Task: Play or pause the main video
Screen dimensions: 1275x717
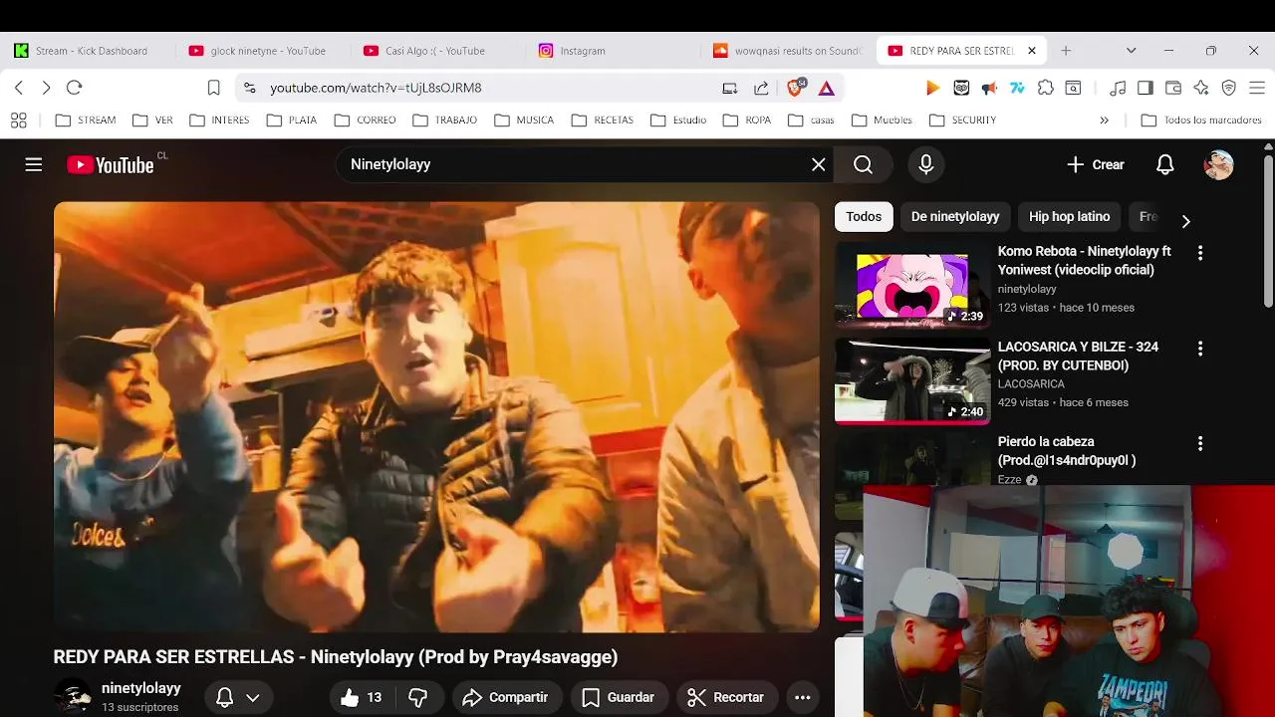Action: [436, 416]
